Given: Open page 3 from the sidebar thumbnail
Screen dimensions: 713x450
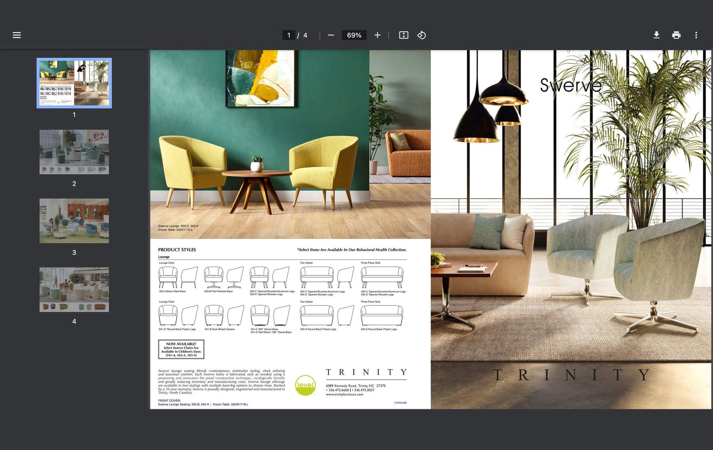Looking at the screenshot, I should click(74, 220).
